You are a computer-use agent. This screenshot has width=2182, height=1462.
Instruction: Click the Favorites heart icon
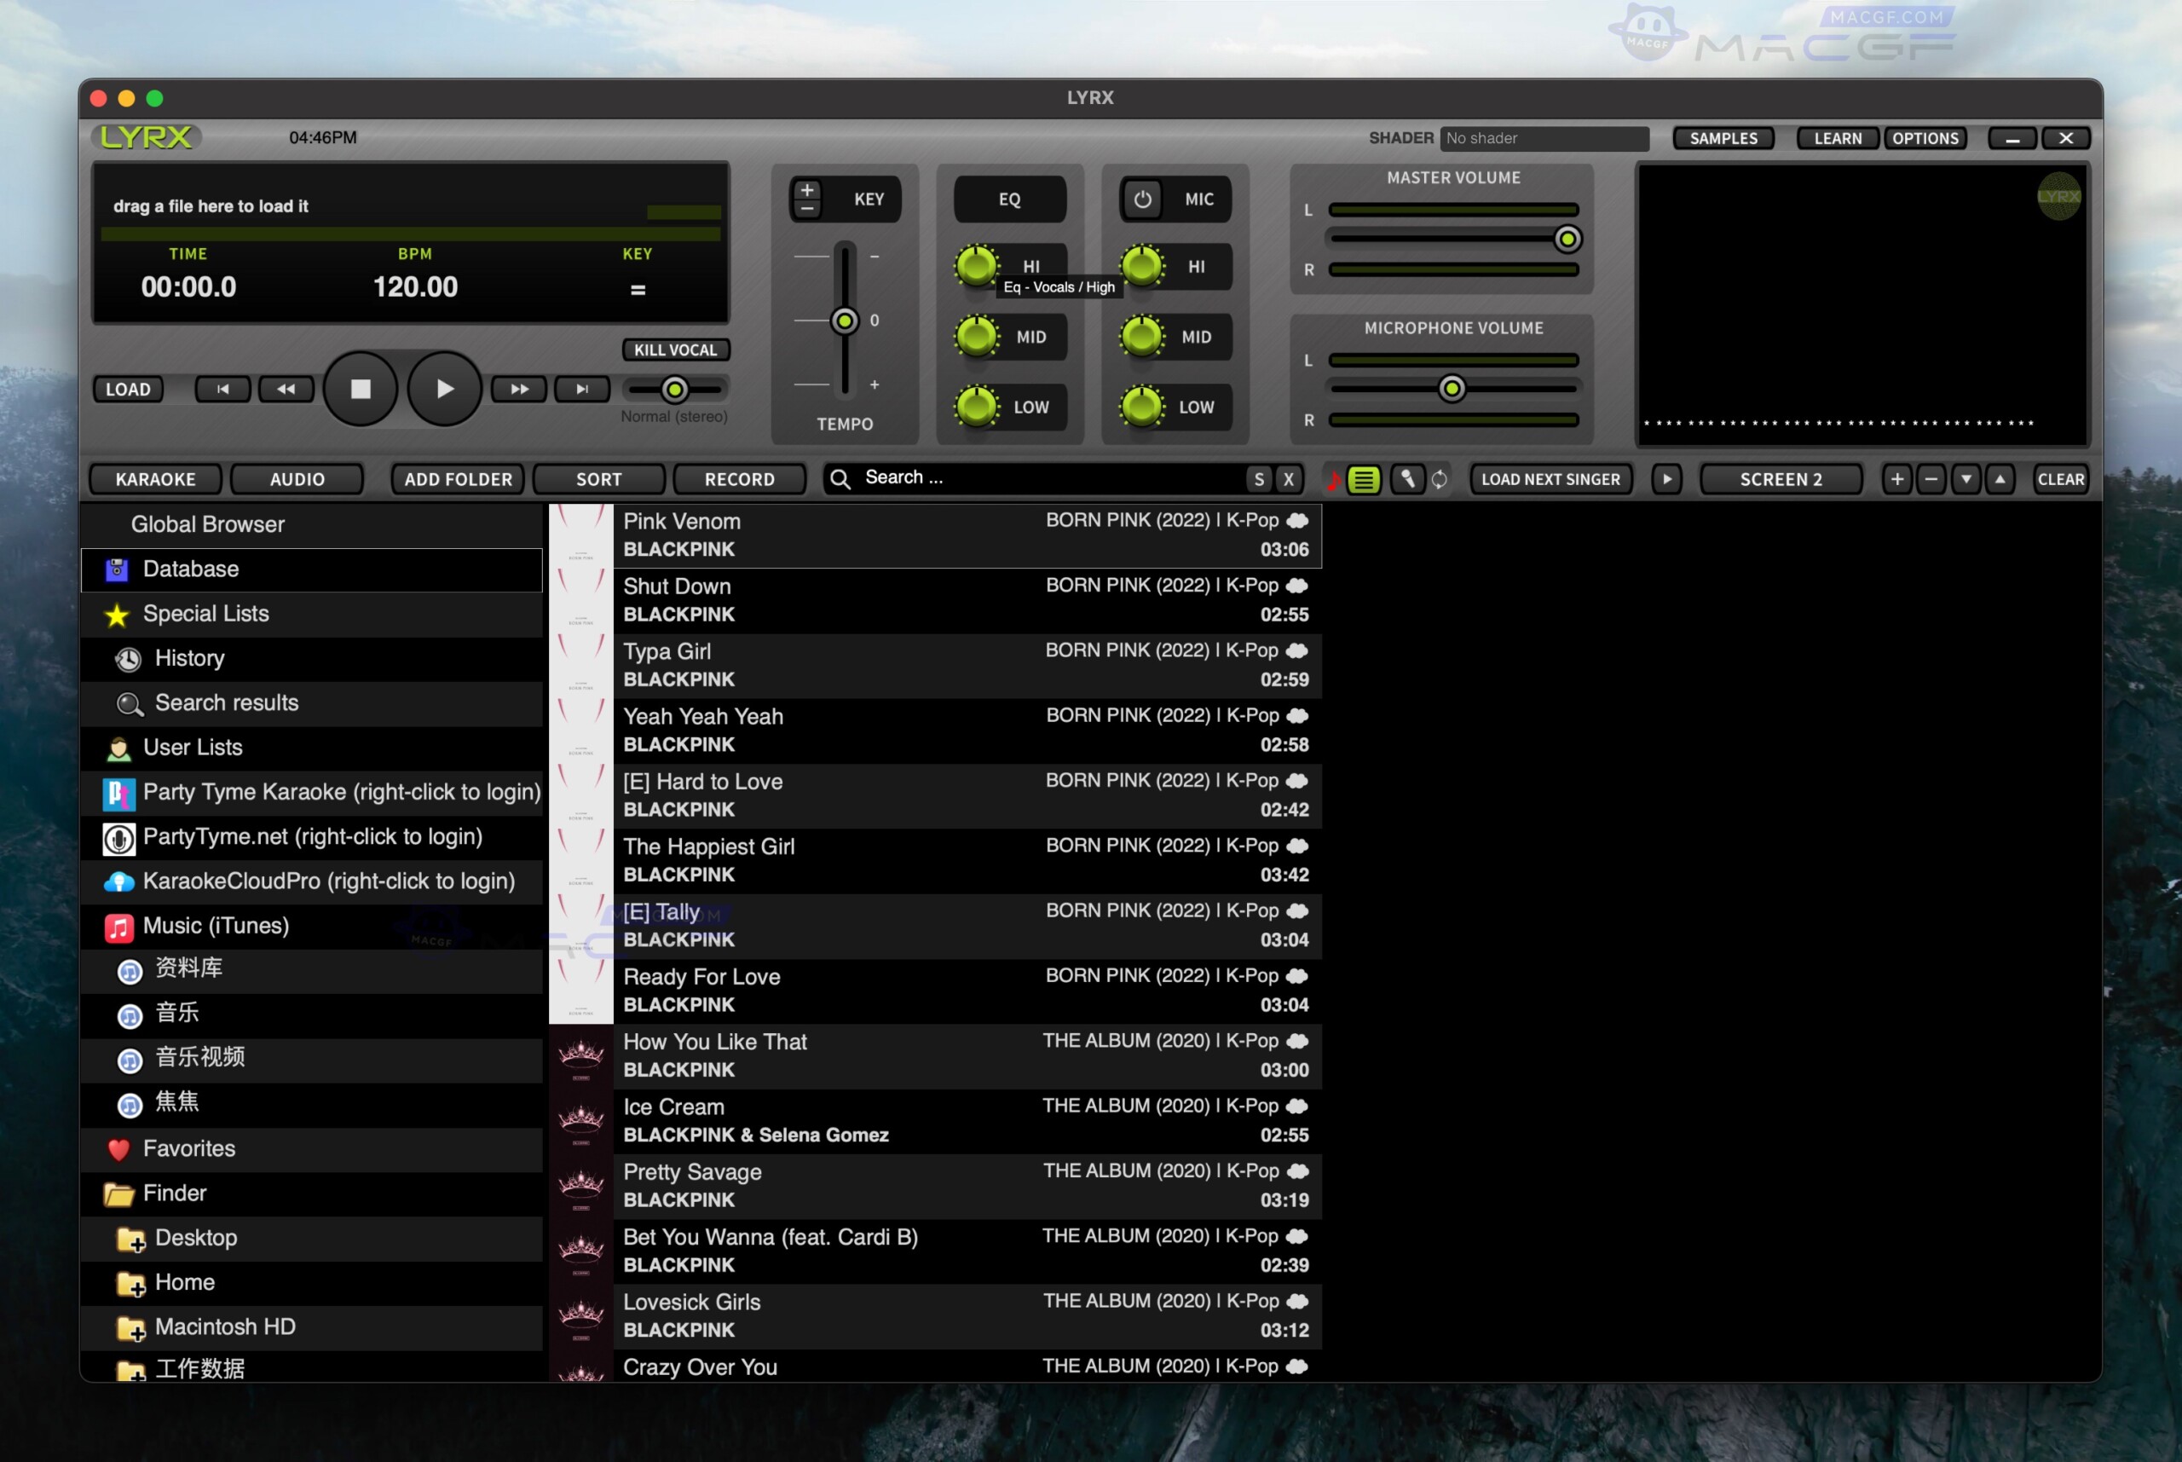tap(118, 1149)
